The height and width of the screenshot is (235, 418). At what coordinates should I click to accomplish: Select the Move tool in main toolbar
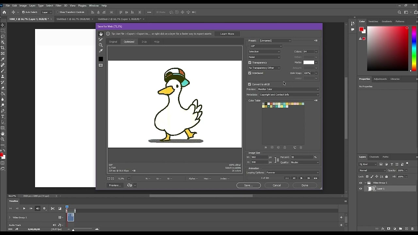[x=3, y=25]
